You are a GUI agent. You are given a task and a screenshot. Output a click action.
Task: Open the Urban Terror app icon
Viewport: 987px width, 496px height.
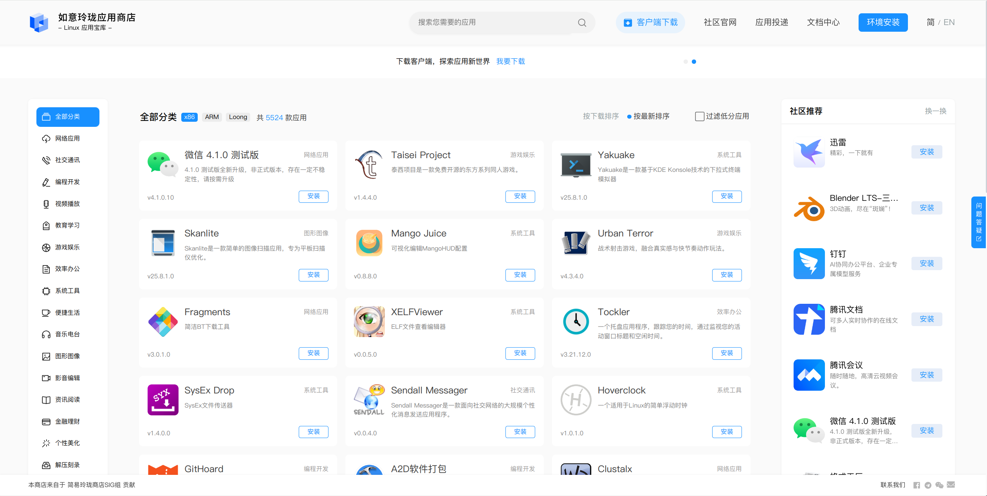click(576, 243)
